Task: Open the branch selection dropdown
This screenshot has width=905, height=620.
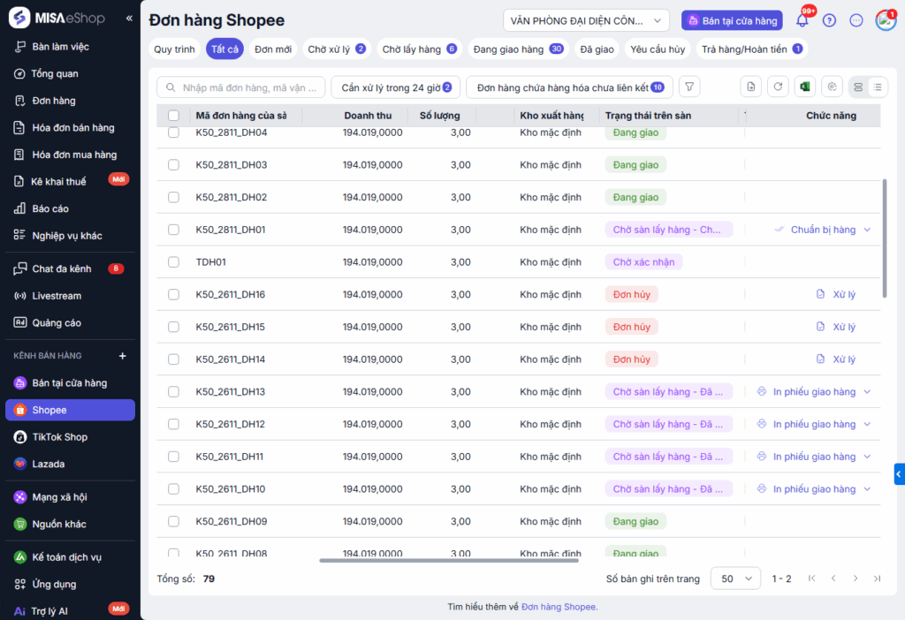Action: [x=586, y=20]
